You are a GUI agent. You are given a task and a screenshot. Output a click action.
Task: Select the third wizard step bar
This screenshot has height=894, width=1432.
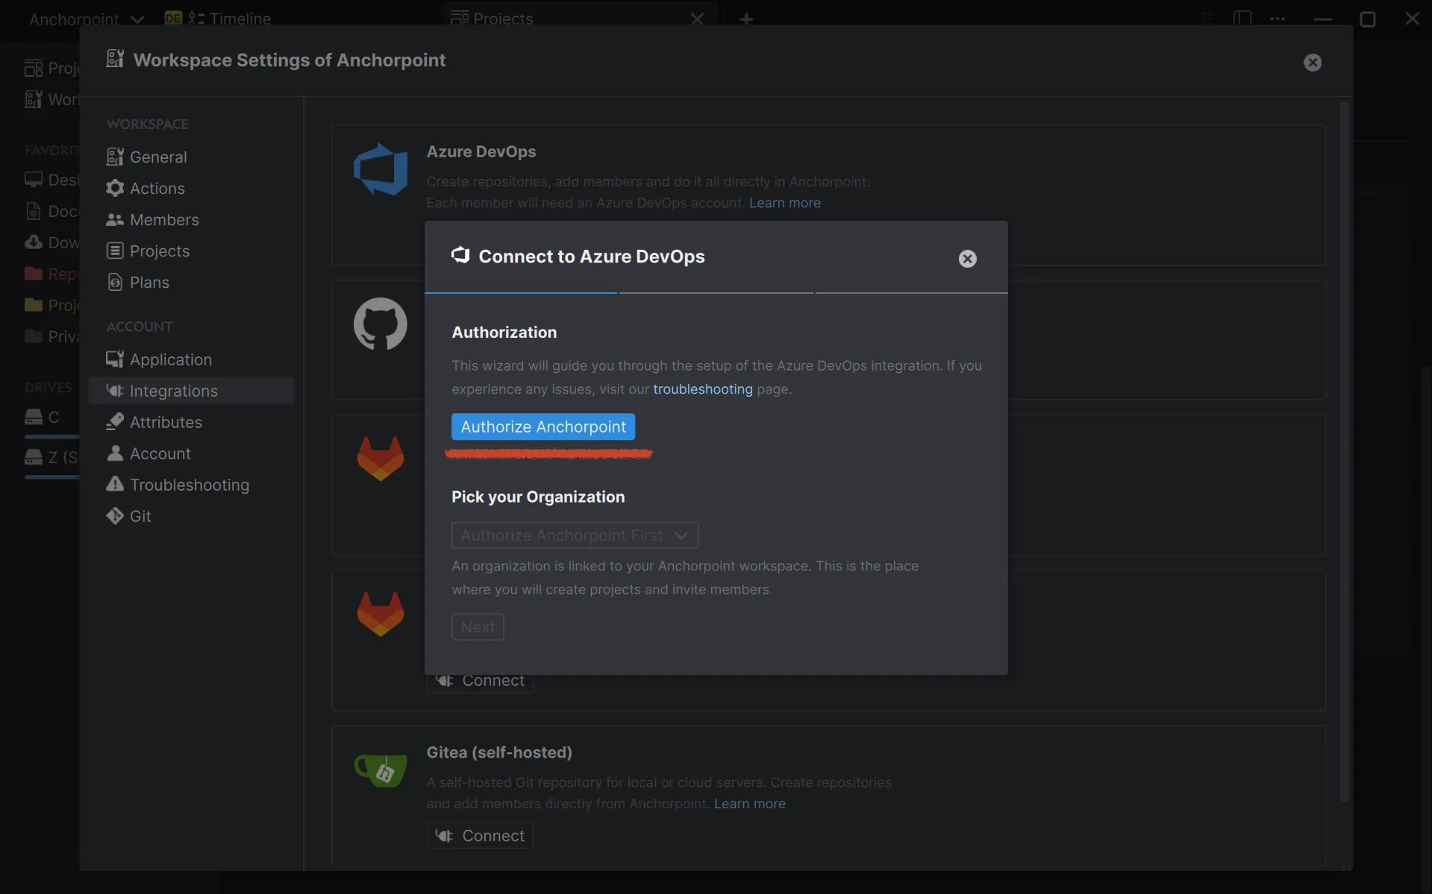(911, 293)
